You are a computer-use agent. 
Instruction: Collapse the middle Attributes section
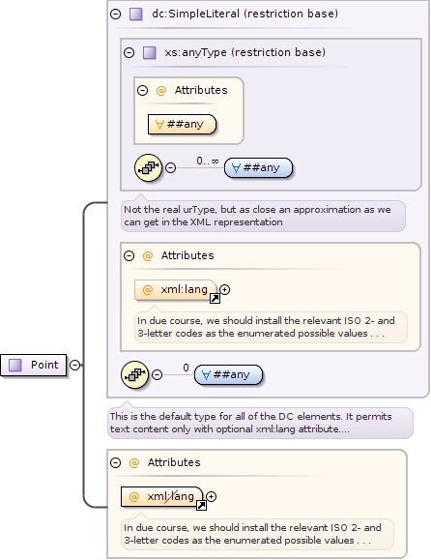129,255
